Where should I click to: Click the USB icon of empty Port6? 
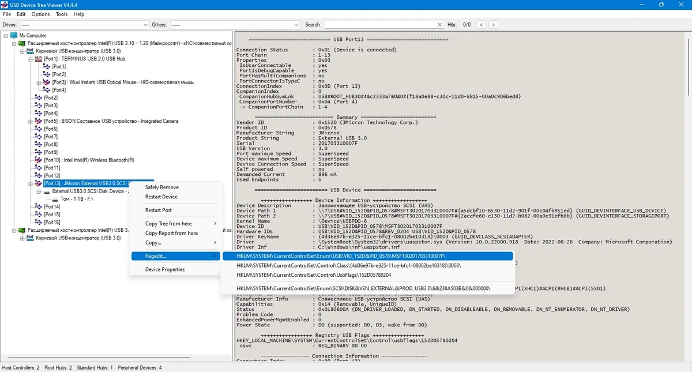[x=39, y=129]
